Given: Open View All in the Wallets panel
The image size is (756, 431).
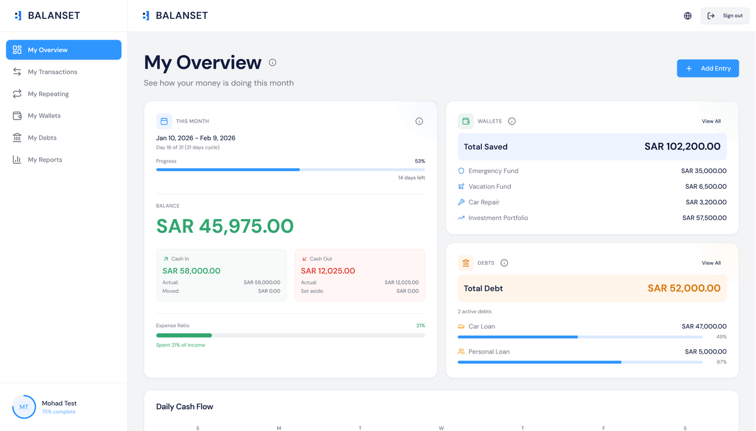Looking at the screenshot, I should coord(711,121).
